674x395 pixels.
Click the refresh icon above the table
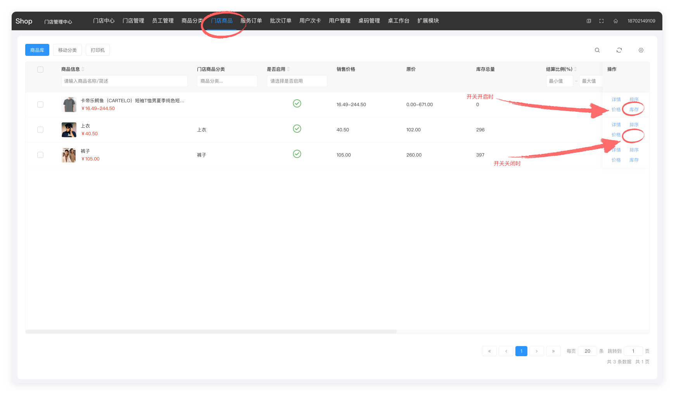(x=619, y=50)
